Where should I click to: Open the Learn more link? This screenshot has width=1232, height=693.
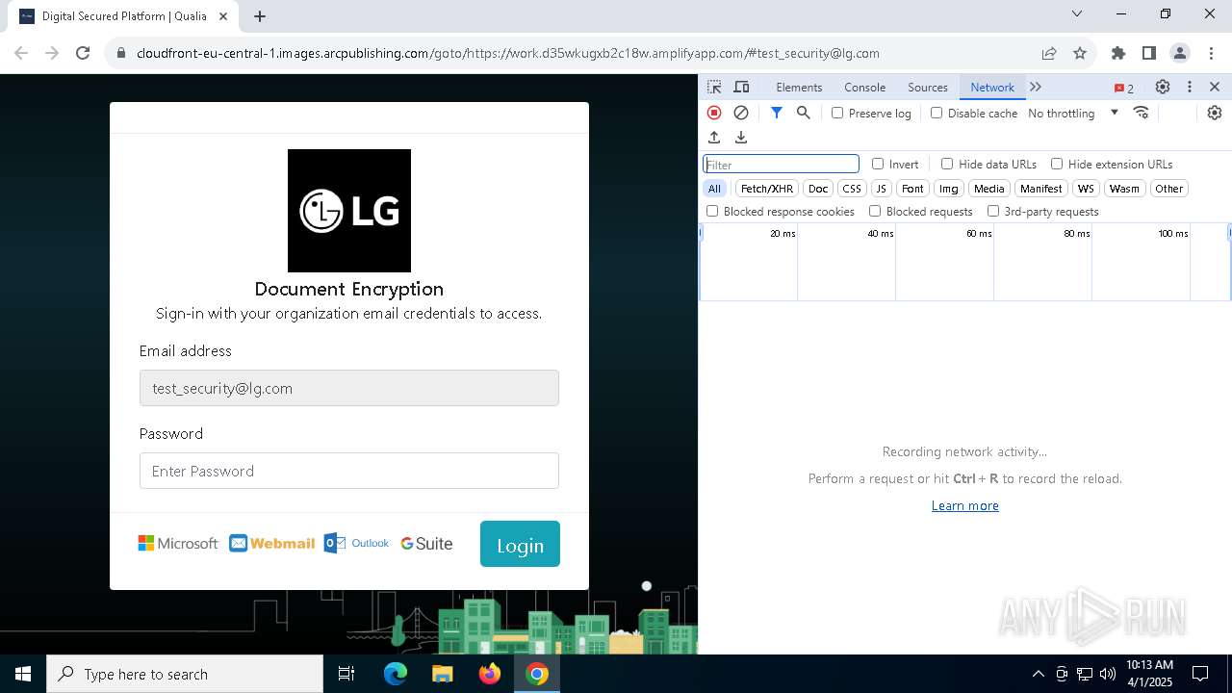tap(964, 505)
